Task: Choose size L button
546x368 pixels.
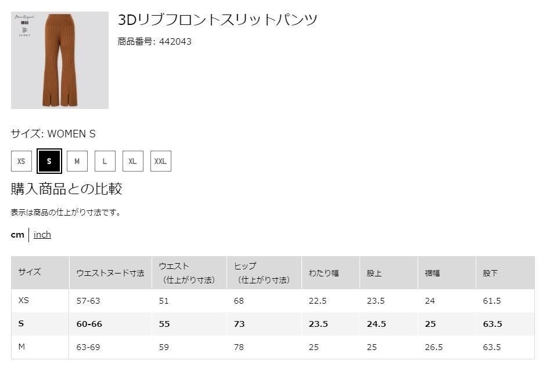Action: pyautogui.click(x=105, y=161)
